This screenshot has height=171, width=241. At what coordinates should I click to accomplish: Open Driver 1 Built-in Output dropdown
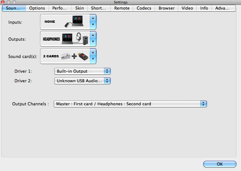point(82,71)
